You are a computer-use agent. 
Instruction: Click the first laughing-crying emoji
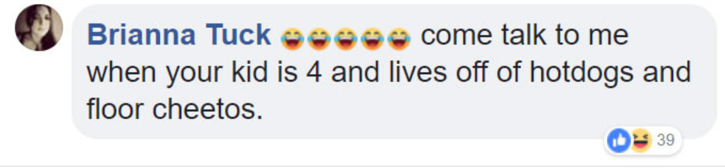pos(292,39)
